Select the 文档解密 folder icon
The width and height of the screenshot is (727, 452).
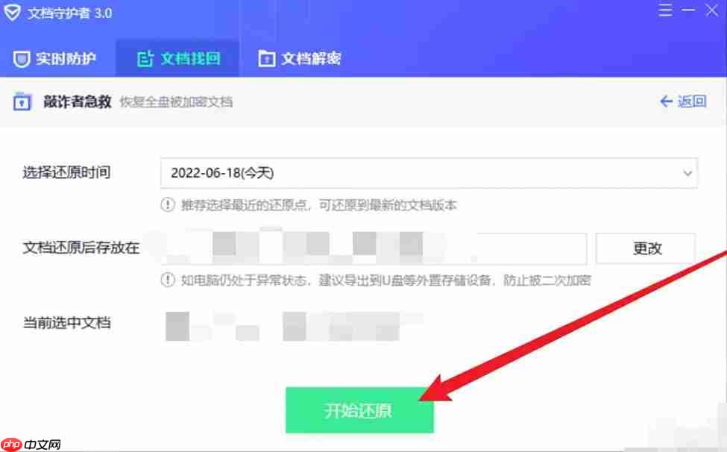[x=266, y=59]
